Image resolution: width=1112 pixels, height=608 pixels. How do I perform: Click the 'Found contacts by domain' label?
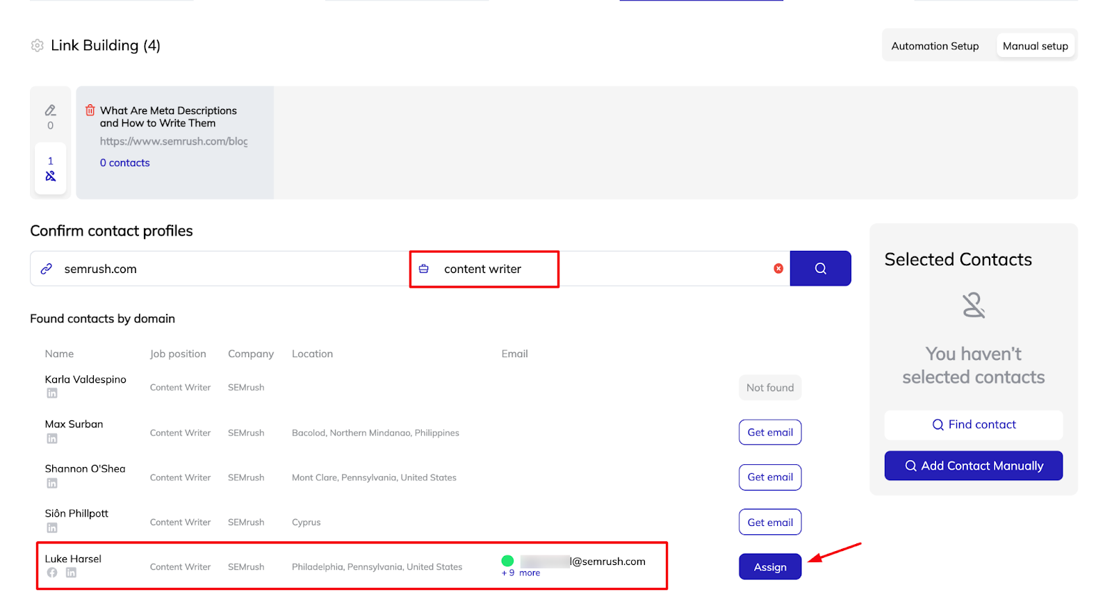click(102, 319)
